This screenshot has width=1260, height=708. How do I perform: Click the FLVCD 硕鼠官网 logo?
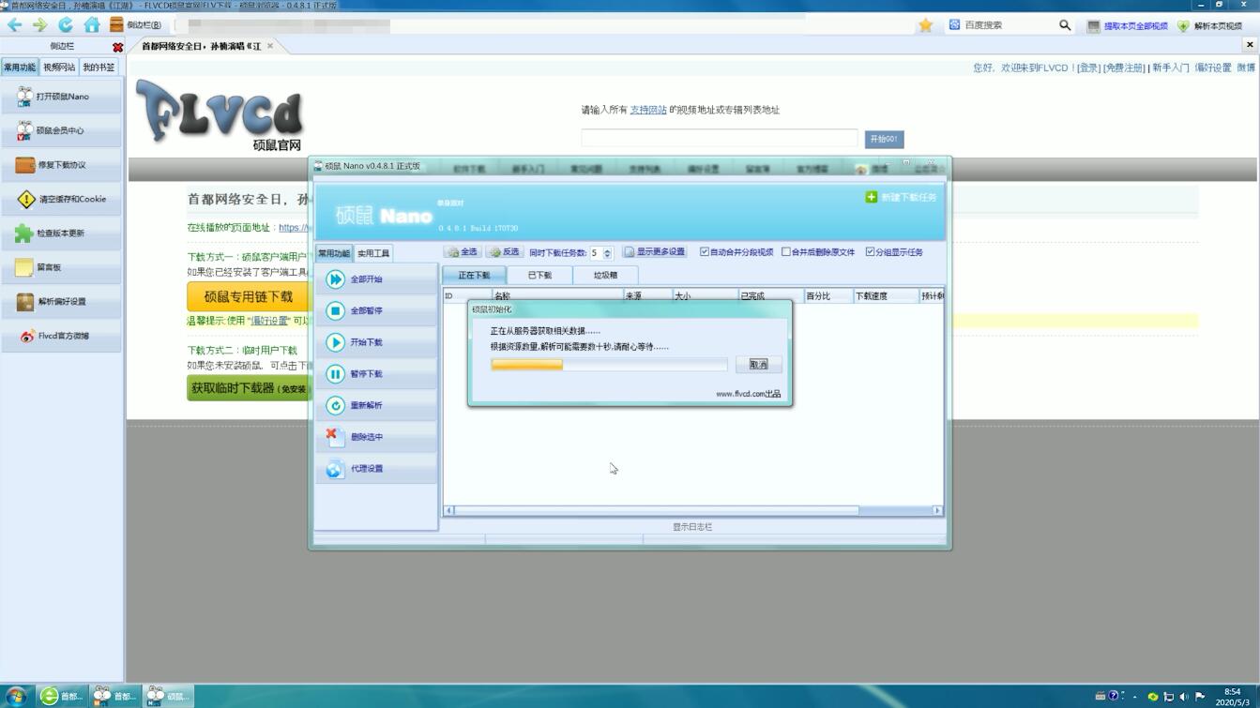coord(220,115)
